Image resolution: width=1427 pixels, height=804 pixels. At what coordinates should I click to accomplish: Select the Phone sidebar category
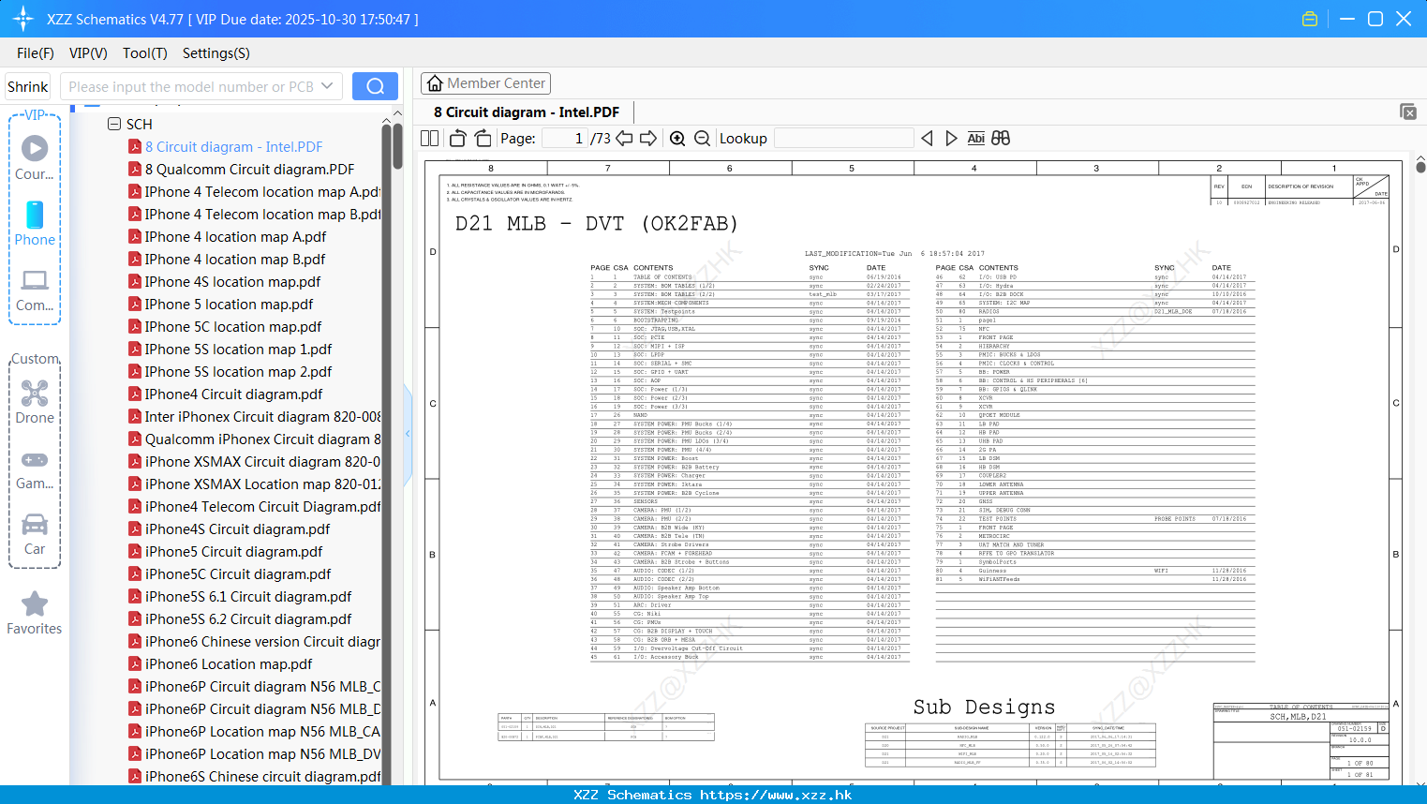[35, 223]
